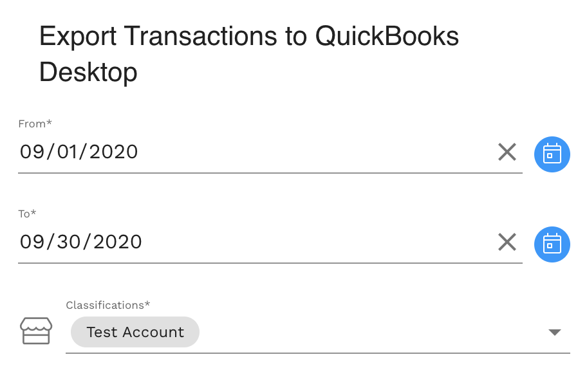Click the storefront icon beside Classifications
This screenshot has height=386, width=587.
[x=36, y=331]
